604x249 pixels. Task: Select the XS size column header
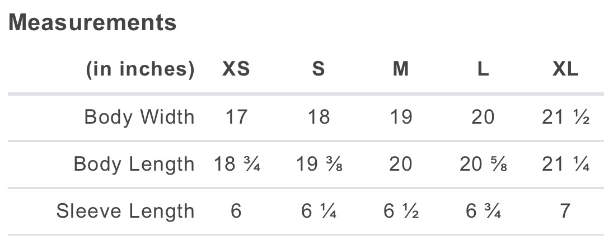click(236, 69)
